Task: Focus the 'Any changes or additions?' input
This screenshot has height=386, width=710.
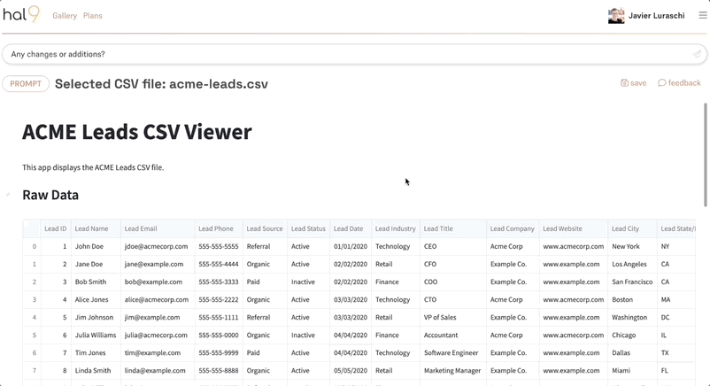Action: (x=345, y=54)
